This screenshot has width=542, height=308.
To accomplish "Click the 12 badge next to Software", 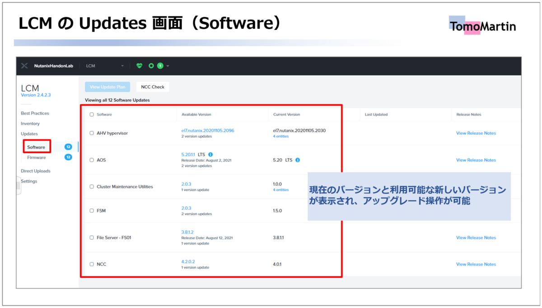I will [x=68, y=147].
